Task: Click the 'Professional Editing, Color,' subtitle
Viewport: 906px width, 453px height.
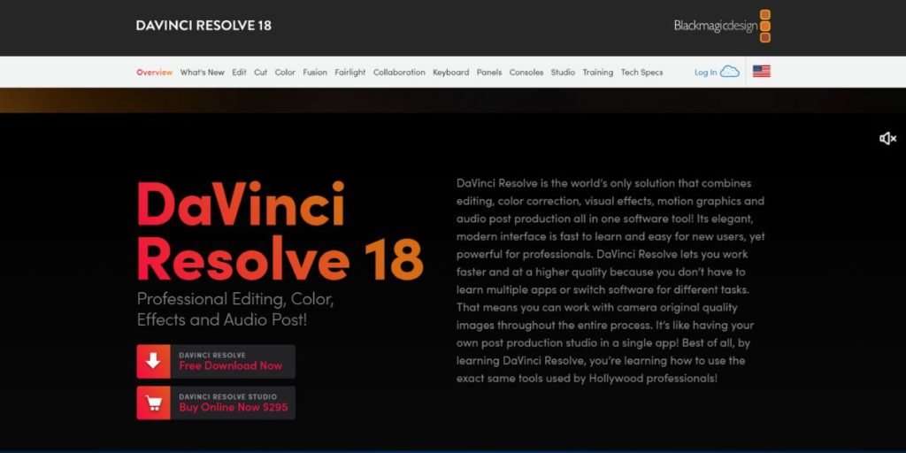Action: click(x=235, y=299)
